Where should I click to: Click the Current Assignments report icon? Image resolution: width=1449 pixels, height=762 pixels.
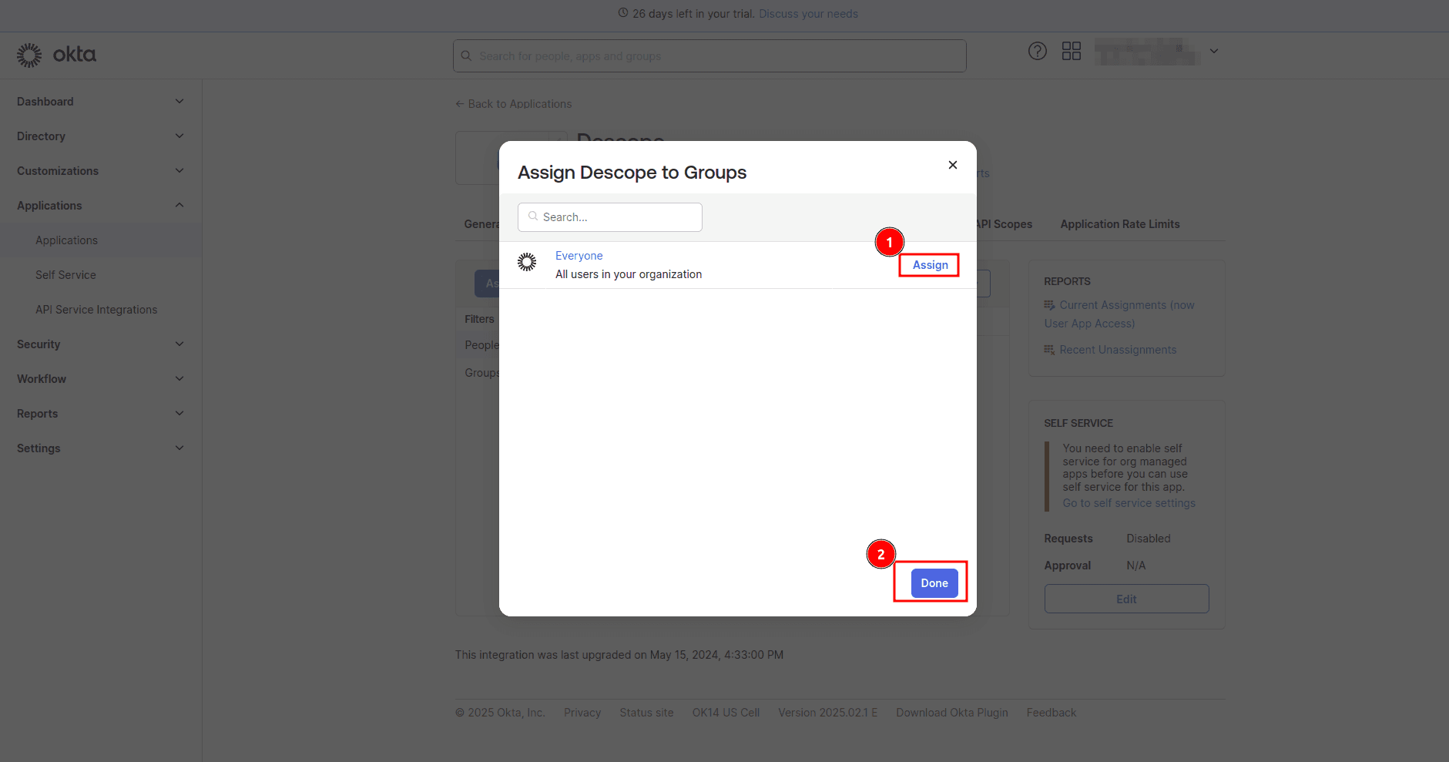(x=1050, y=305)
